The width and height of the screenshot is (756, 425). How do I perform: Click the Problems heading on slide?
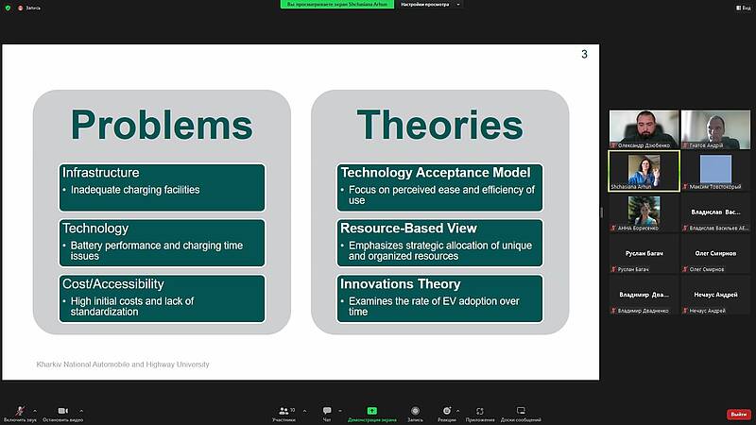(162, 126)
